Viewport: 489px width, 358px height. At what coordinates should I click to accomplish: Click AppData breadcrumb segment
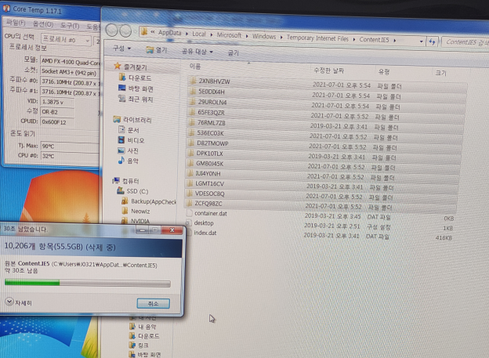(169, 32)
